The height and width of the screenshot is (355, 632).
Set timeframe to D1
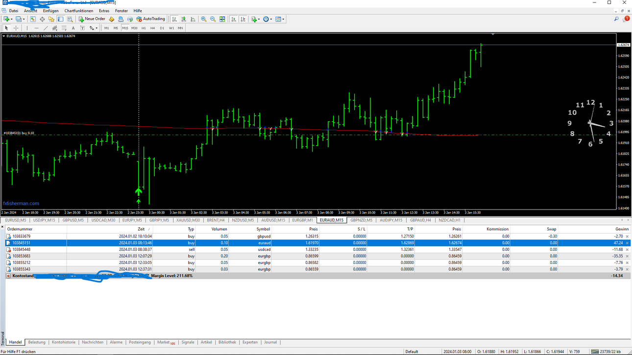click(162, 28)
